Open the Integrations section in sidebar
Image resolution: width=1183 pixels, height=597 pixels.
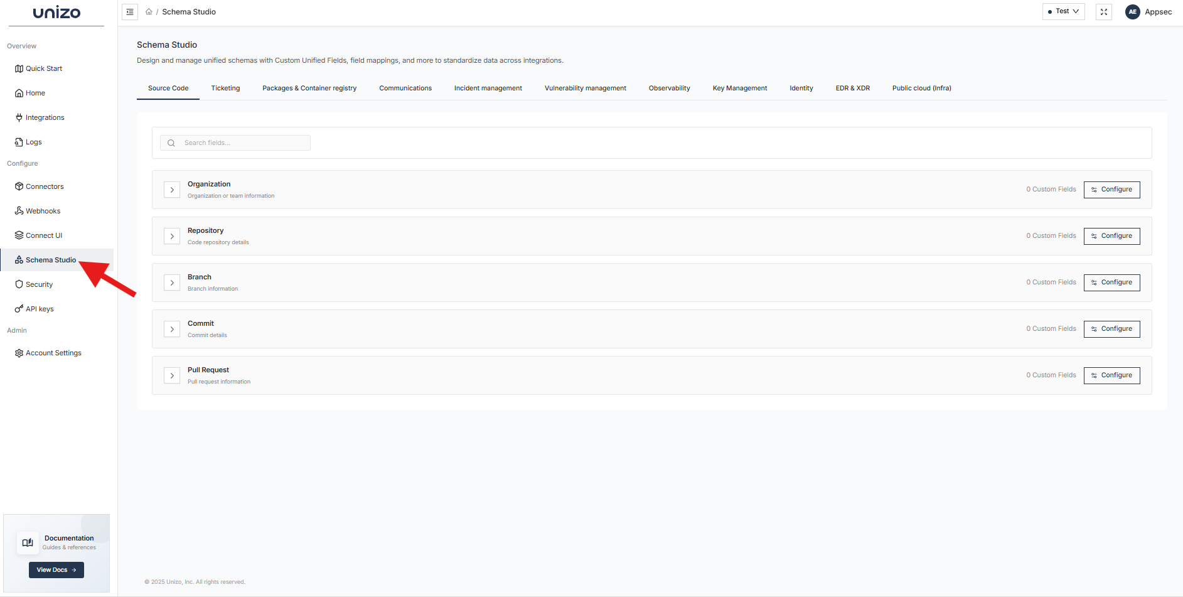[x=44, y=117]
